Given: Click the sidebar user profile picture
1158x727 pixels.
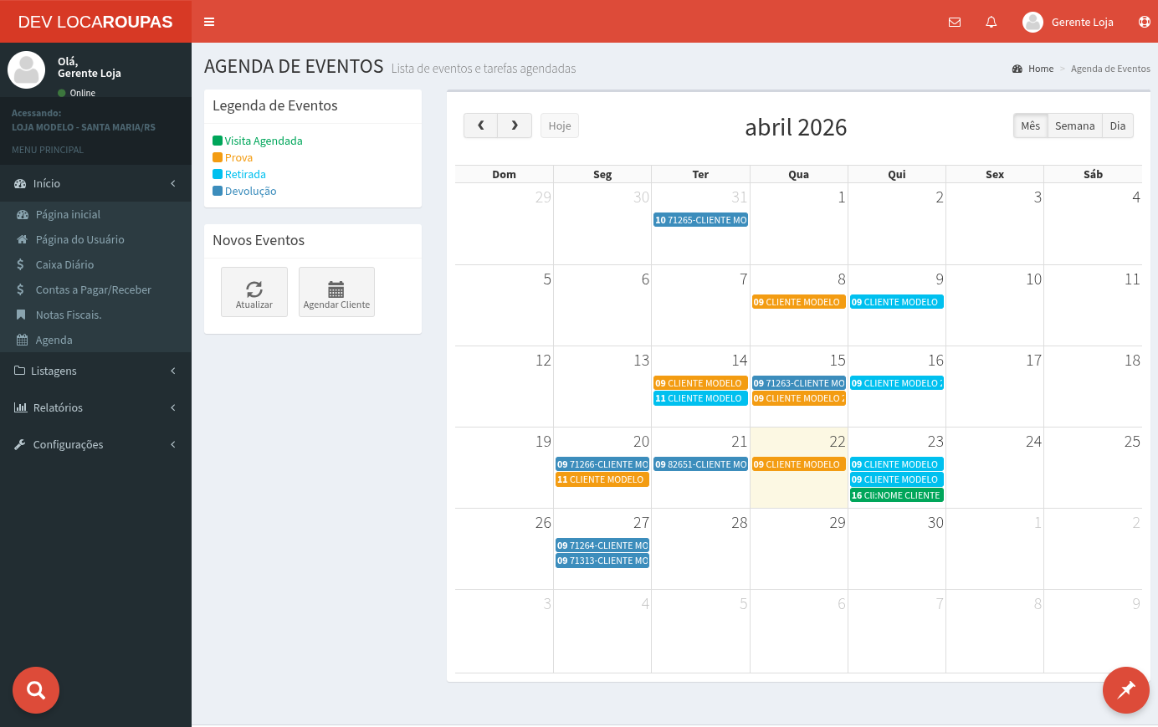Looking at the screenshot, I should (x=27, y=70).
